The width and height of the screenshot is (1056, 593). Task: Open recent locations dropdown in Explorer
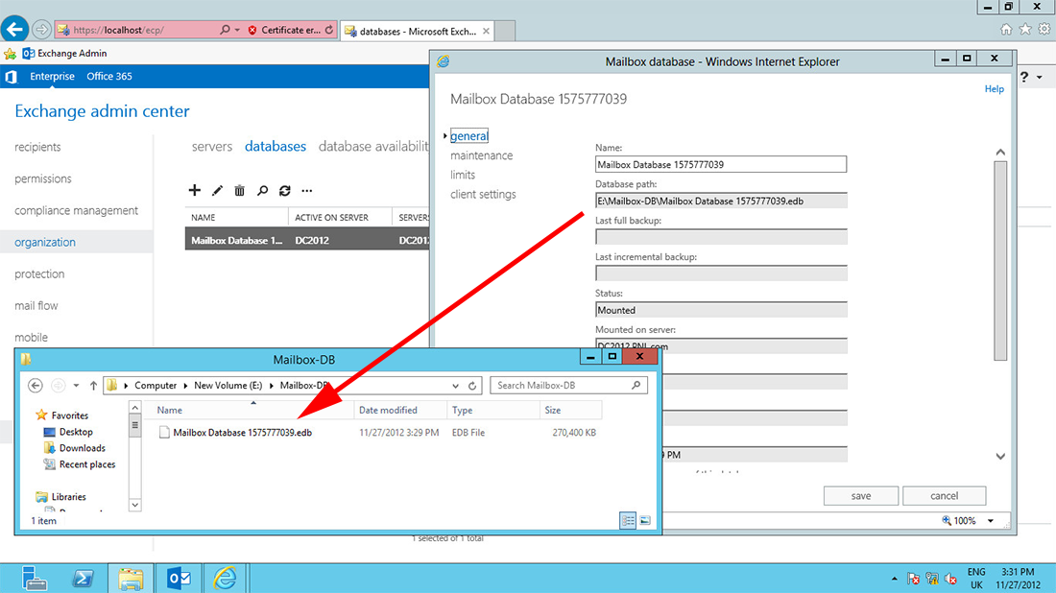tap(76, 386)
